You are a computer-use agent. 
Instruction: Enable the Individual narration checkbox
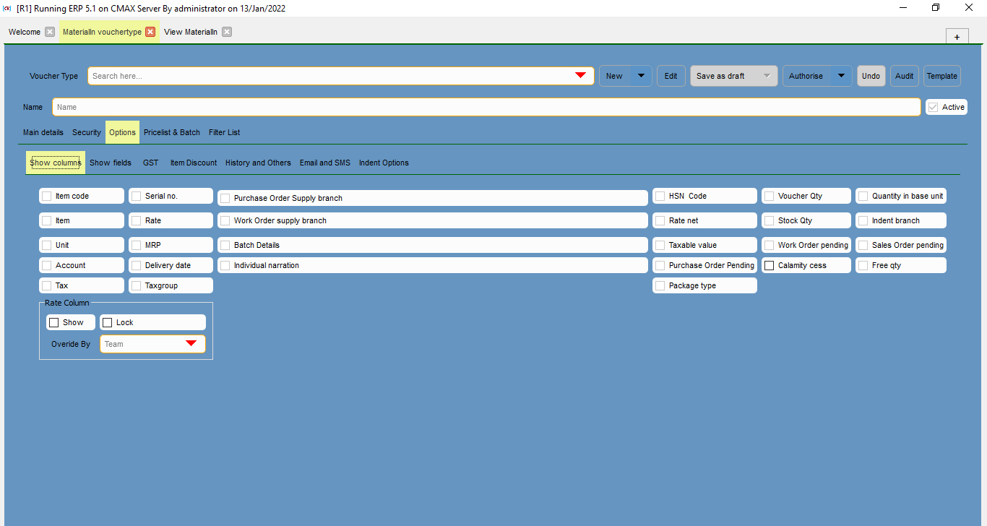tap(225, 265)
